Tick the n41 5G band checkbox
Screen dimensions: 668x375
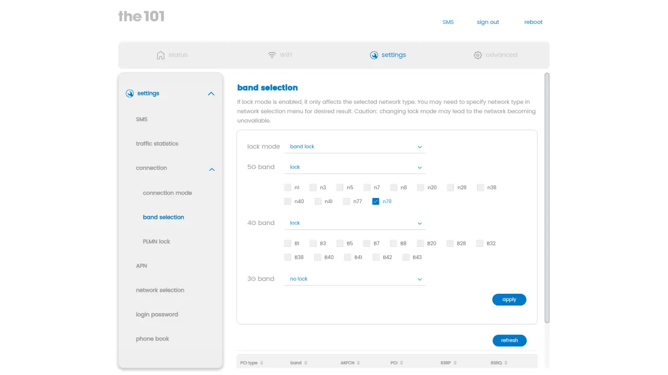318,202
